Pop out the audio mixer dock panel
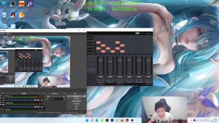 (44, 93)
